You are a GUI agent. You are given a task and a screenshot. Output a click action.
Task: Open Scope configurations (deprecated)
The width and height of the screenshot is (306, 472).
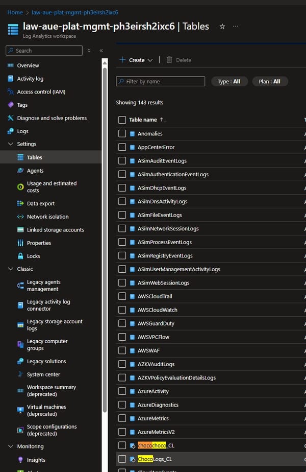51,430
